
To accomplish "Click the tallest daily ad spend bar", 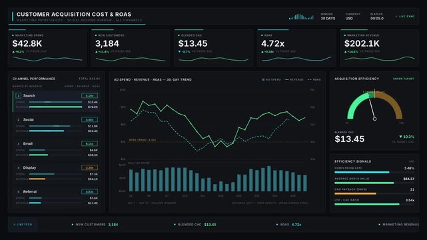I will (269, 179).
